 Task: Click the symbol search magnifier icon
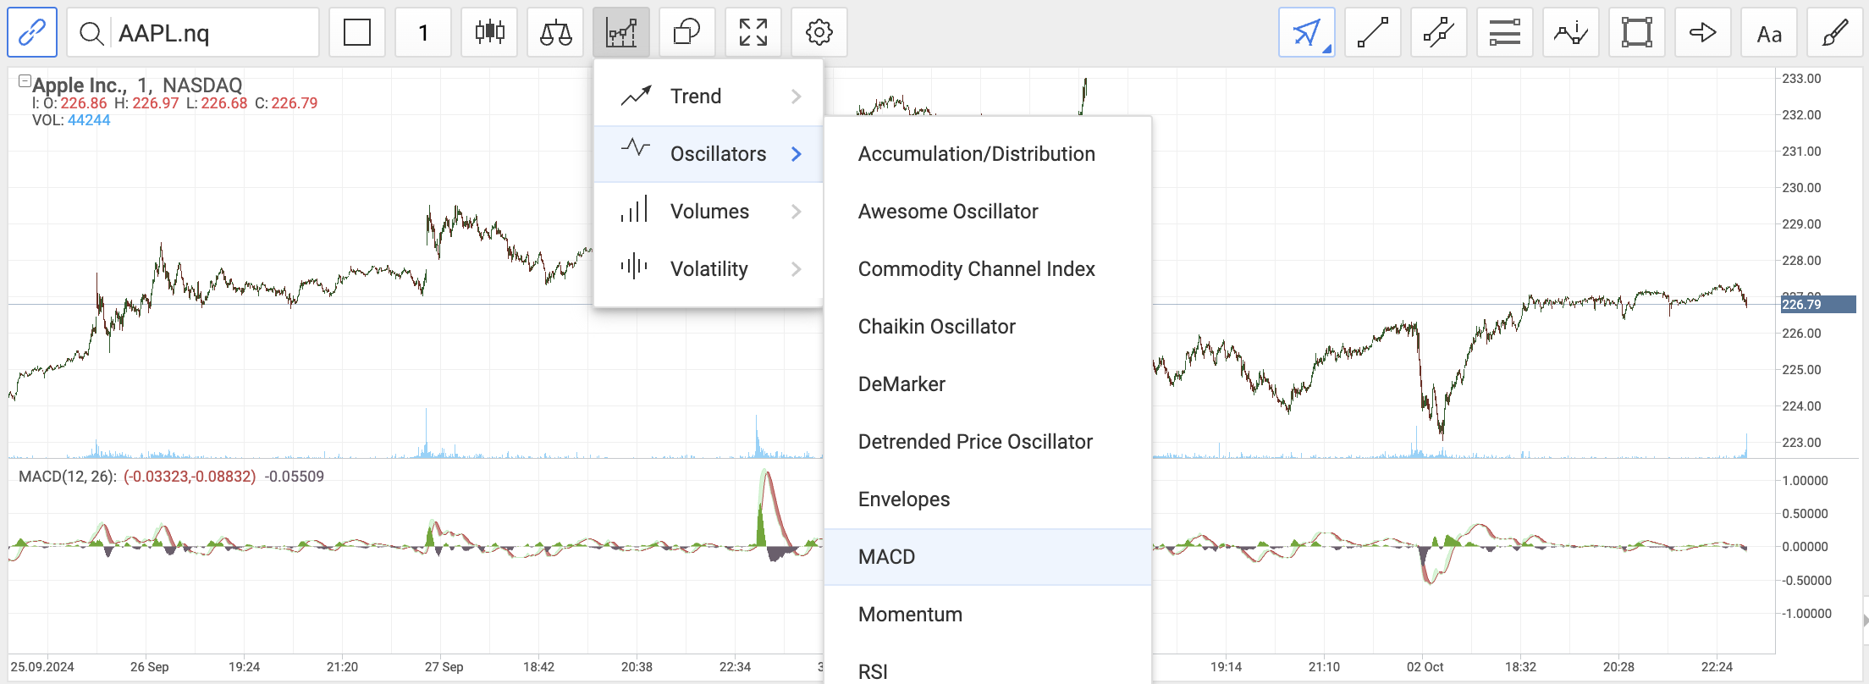(x=91, y=33)
